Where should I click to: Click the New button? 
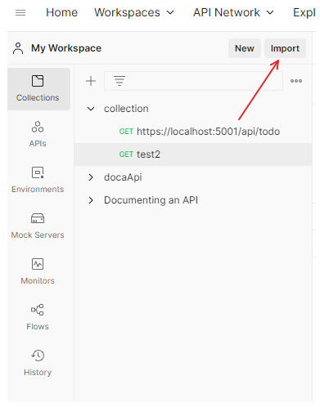[245, 48]
